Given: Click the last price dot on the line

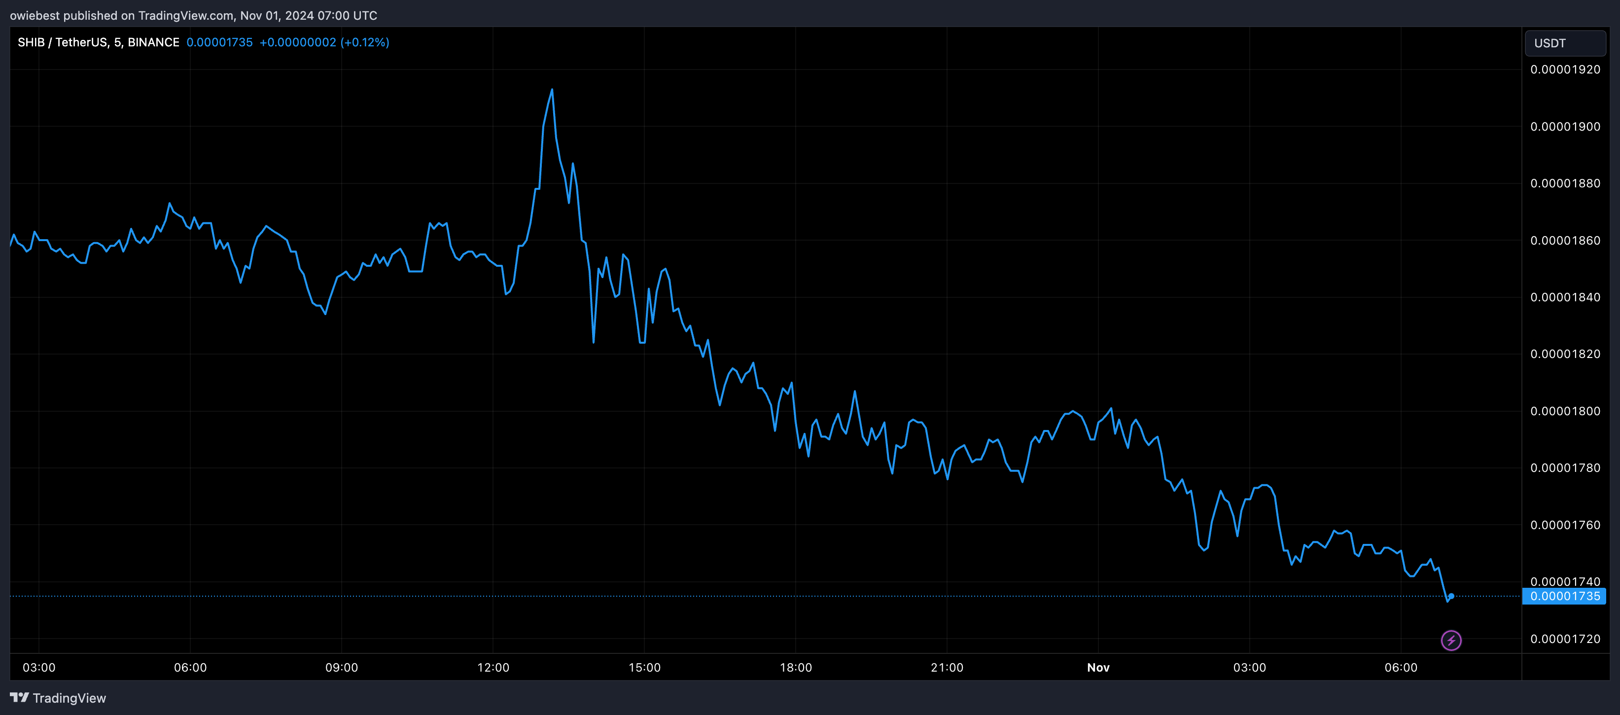Looking at the screenshot, I should pos(1451,596).
